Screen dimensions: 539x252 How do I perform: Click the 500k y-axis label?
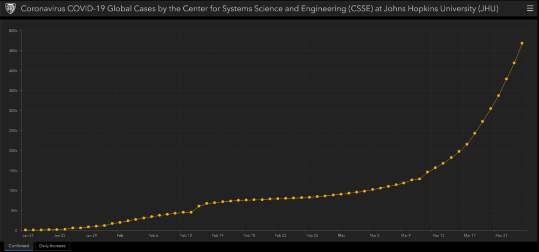click(x=13, y=31)
